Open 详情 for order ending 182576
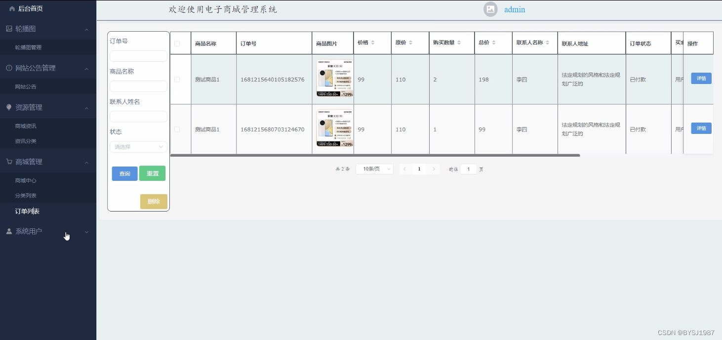Image resolution: width=722 pixels, height=340 pixels. (x=701, y=78)
